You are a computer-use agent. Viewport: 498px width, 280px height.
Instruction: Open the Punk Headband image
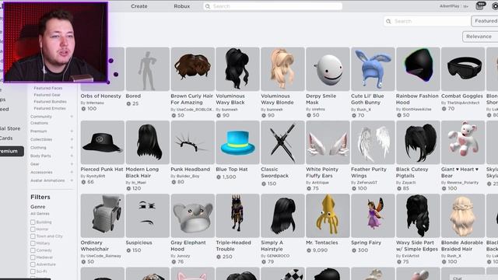(x=192, y=142)
